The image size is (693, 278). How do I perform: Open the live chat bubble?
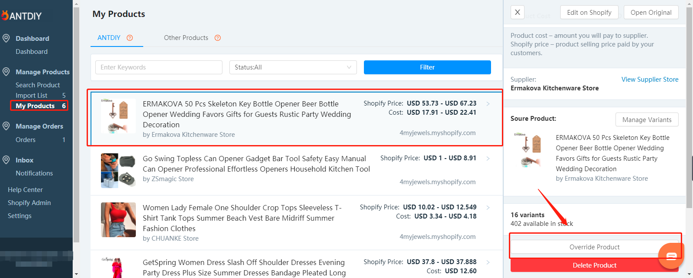pos(672,255)
